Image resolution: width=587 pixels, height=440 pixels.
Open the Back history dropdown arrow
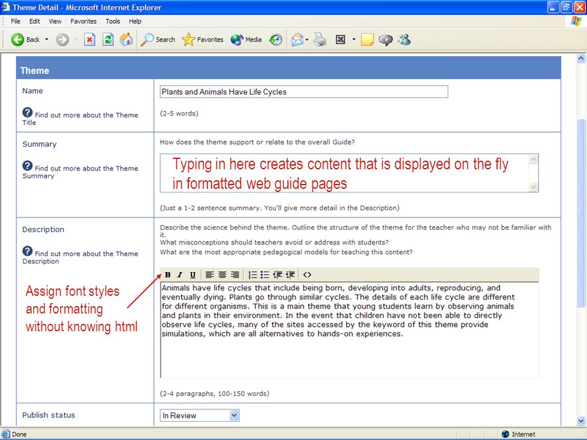pyautogui.click(x=47, y=39)
